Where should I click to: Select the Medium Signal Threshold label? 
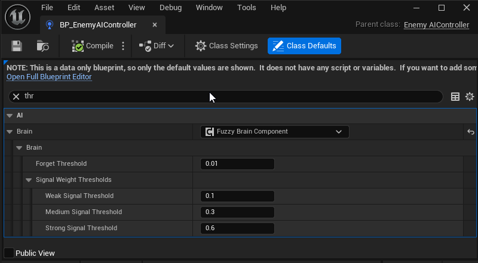84,212
